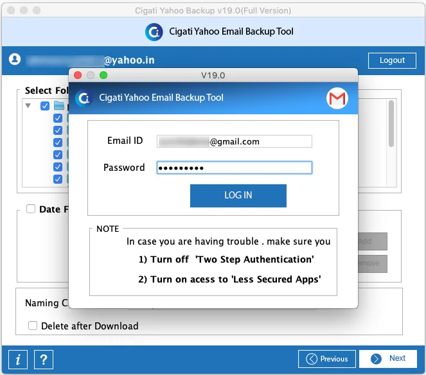The height and width of the screenshot is (375, 426).
Task: Uncheck the root folder checkbox
Action: 45,106
